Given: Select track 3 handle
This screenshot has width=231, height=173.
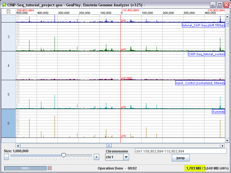Looking at the screenshot, I should tap(8, 37).
